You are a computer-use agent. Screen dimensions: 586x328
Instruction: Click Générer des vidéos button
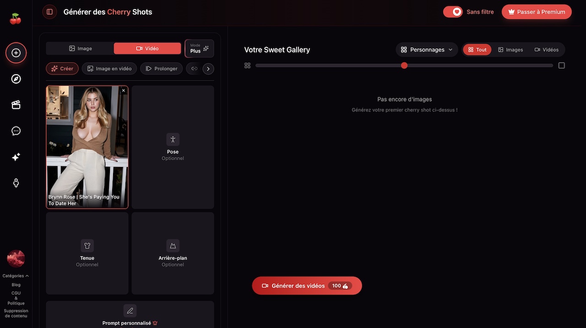(x=307, y=286)
